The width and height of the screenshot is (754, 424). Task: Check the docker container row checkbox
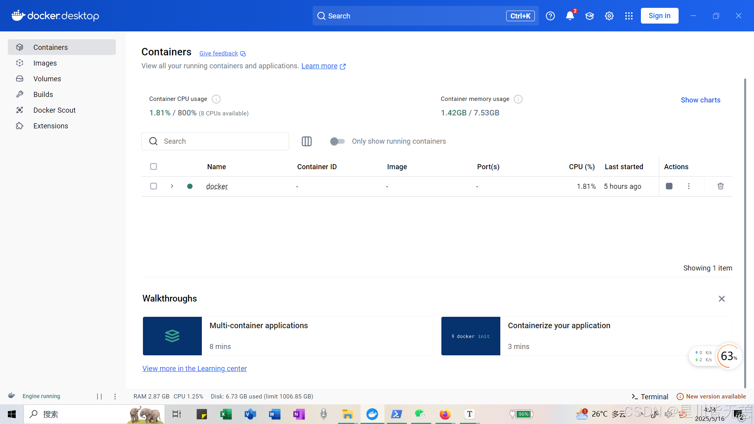(154, 186)
